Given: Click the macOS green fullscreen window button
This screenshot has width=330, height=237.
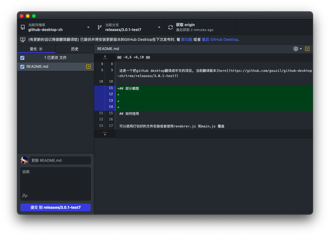Looking at the screenshot, I should (34, 16).
